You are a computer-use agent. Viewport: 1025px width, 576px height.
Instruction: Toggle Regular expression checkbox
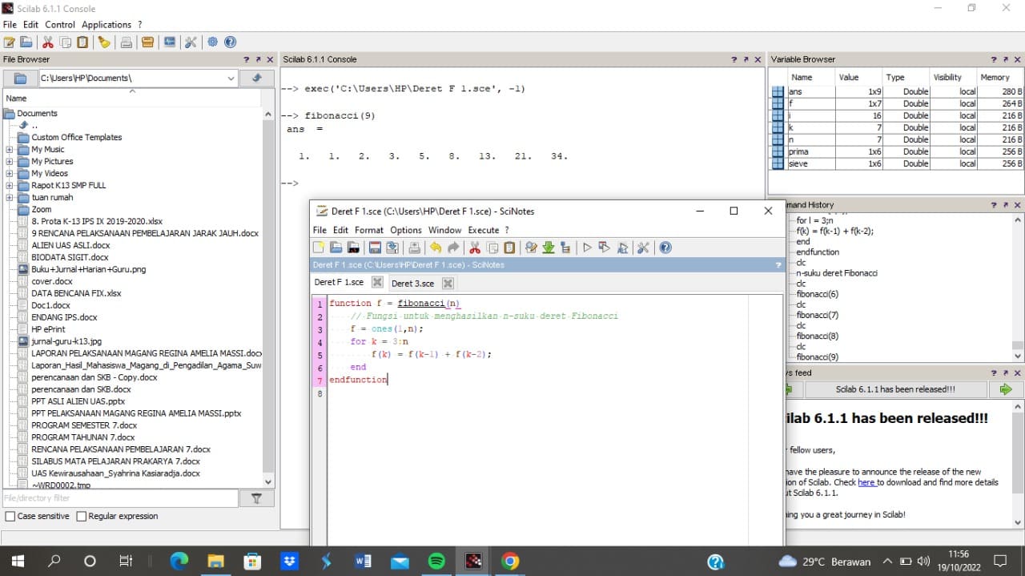coord(82,517)
